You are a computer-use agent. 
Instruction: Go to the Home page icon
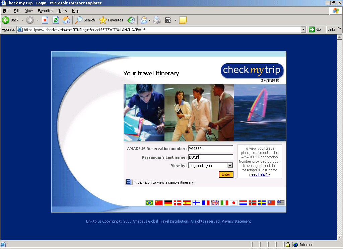(66, 20)
